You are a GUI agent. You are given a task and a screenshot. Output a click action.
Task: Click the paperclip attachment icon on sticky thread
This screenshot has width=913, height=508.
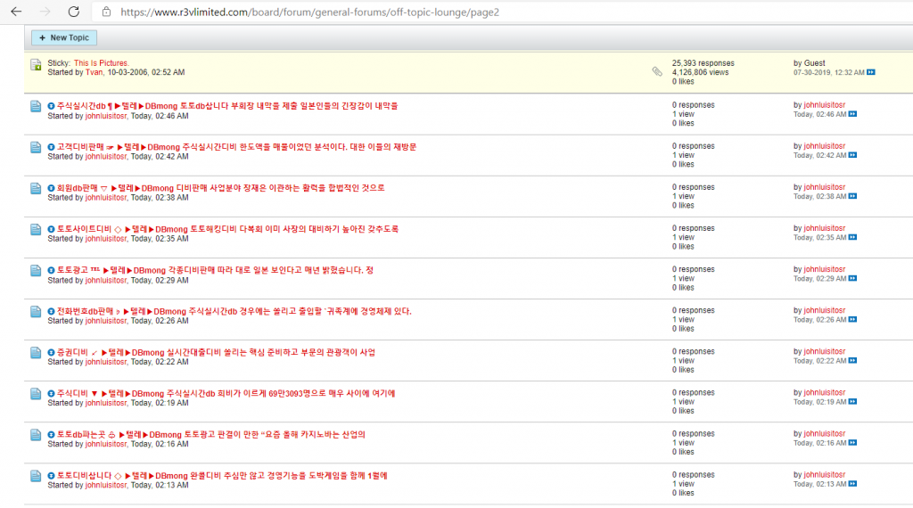click(657, 71)
